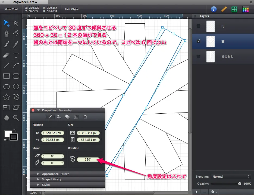Select the Text tool
The height and width of the screenshot is (195, 254).
click(x=16, y=55)
